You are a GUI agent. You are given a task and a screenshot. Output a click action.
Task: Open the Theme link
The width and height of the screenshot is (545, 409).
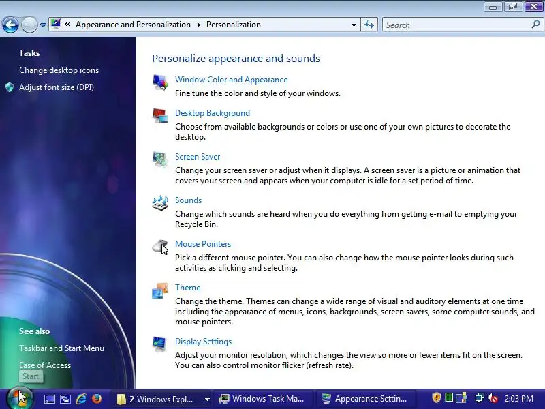click(x=188, y=288)
